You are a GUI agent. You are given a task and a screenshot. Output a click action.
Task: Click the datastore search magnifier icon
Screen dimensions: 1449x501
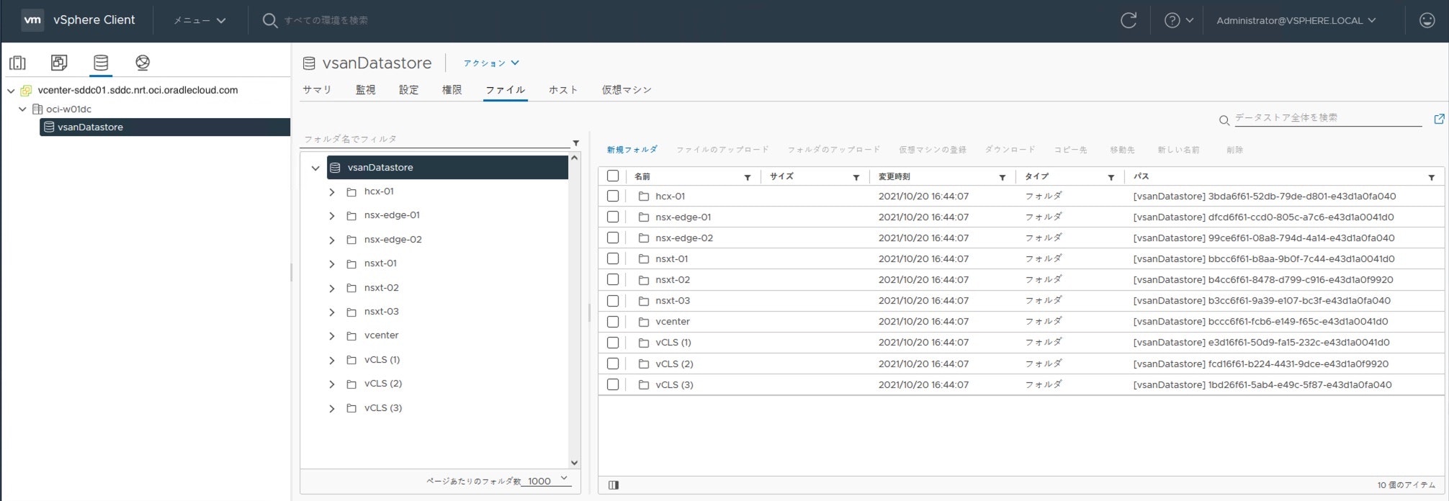[1224, 120]
